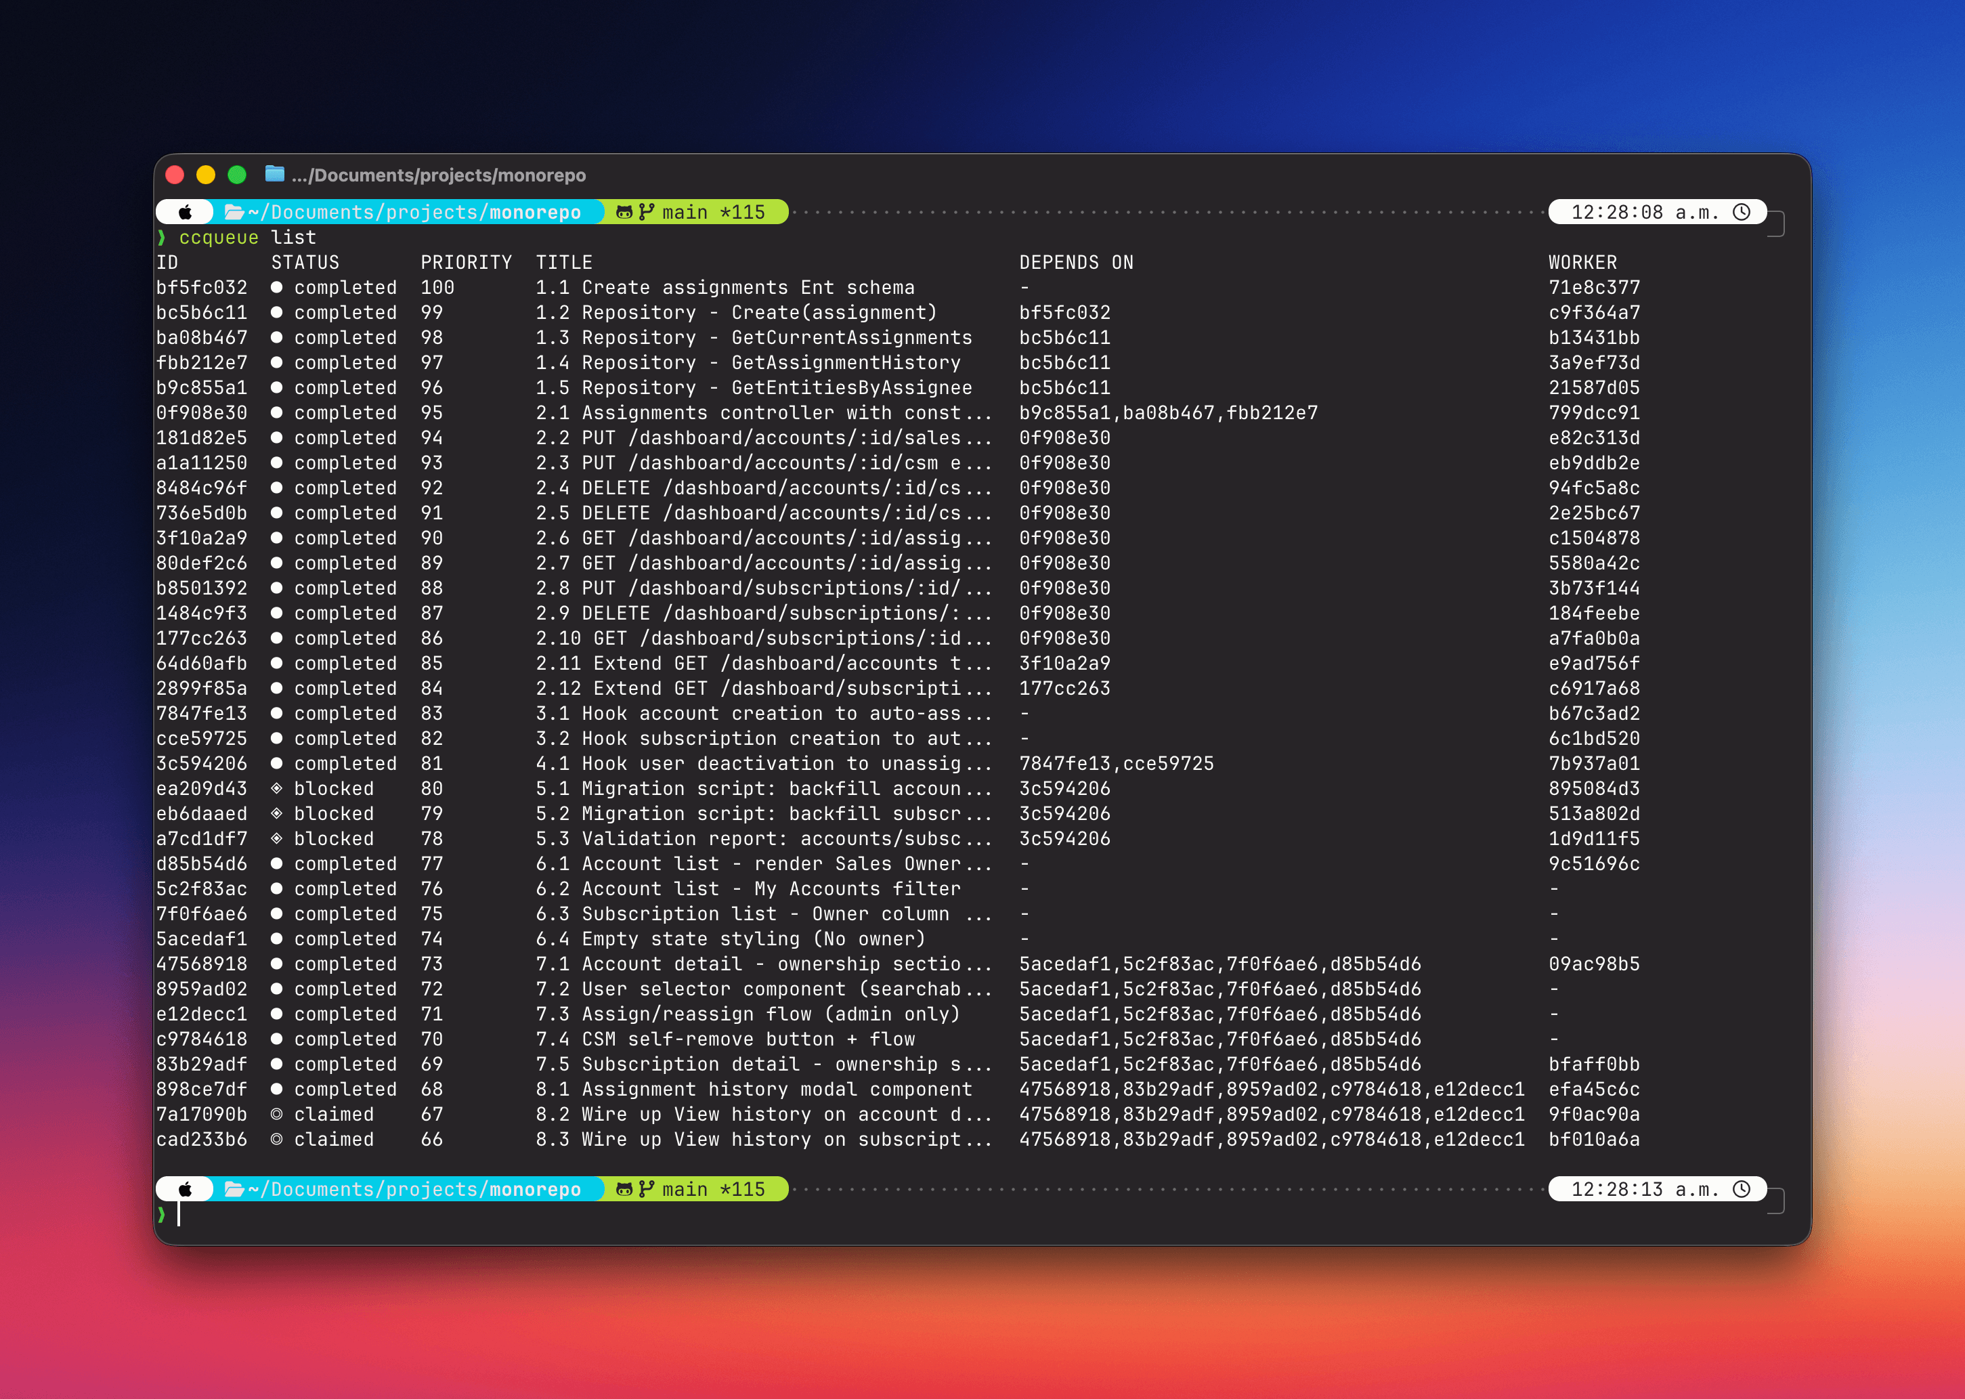Viewport: 1965px width, 1399px height.
Task: Click the DEPENDS ON column header
Action: point(1076,262)
